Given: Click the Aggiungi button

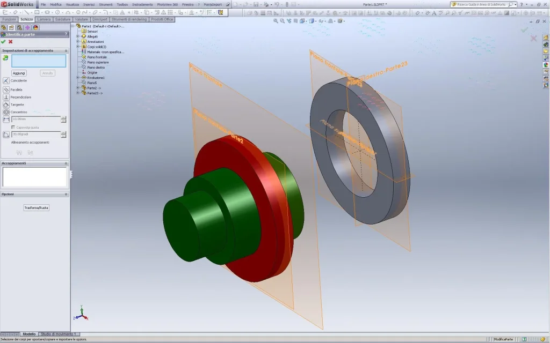Looking at the screenshot, I should coord(19,73).
